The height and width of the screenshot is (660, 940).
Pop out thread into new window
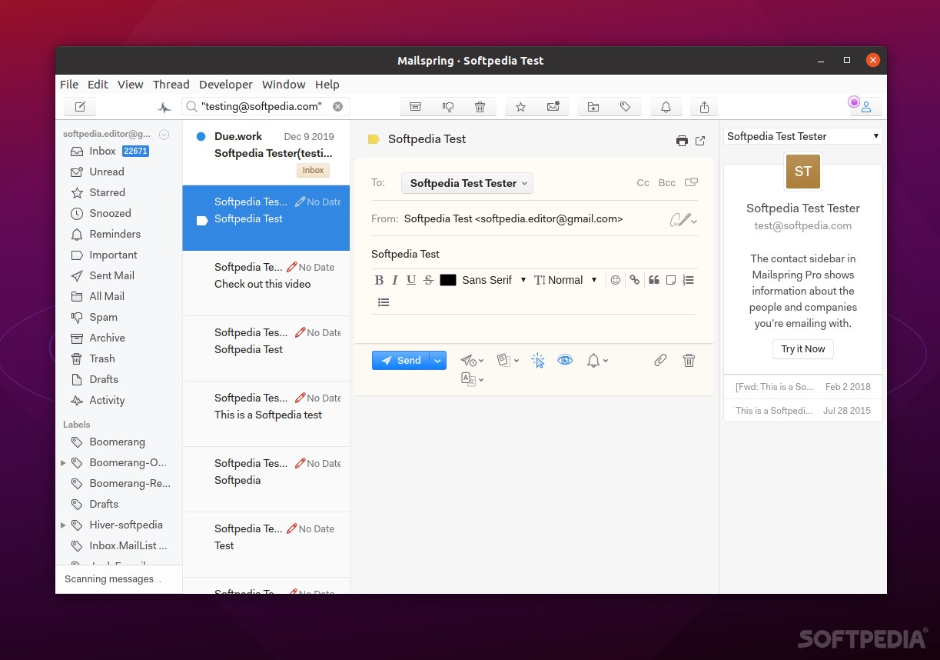700,141
